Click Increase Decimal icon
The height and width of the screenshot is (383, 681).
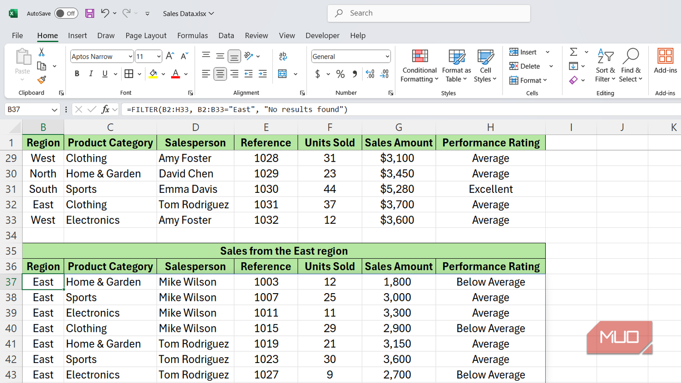coord(370,74)
